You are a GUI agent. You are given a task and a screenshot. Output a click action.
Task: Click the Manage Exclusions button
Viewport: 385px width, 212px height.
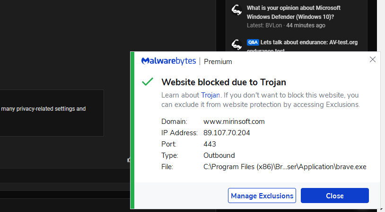[x=262, y=196]
